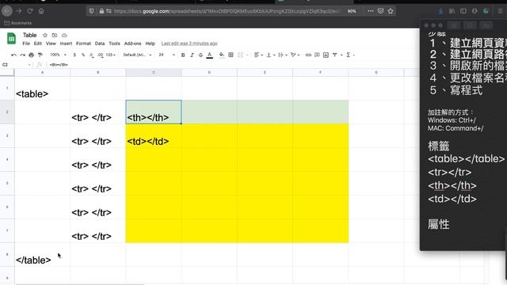This screenshot has width=507, height=285.
Task: Click the Move to folder icon
Action: (x=55, y=35)
